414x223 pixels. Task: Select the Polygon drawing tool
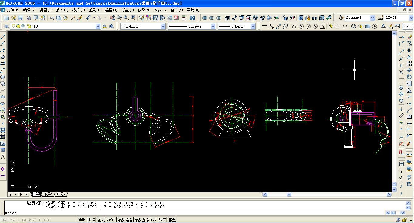tap(3, 57)
